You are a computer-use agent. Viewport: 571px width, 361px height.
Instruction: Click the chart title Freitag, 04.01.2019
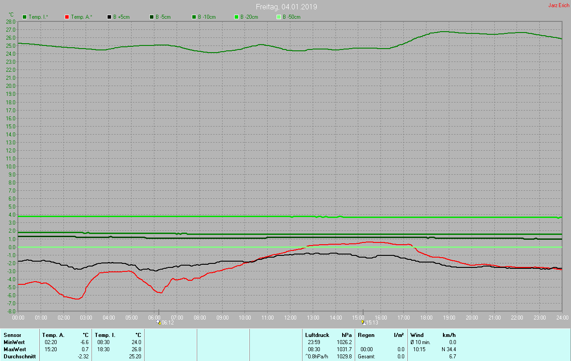[286, 7]
